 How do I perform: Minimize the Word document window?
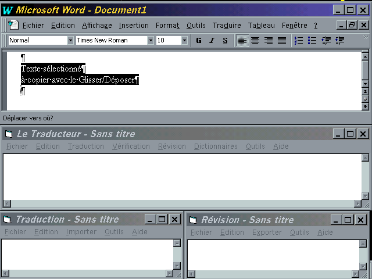pos(341,24)
